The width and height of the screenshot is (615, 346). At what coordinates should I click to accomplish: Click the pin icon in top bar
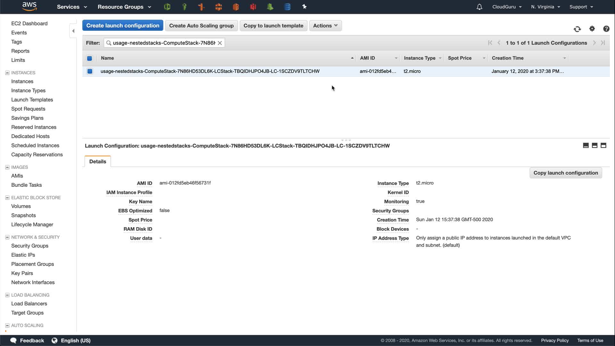[304, 7]
